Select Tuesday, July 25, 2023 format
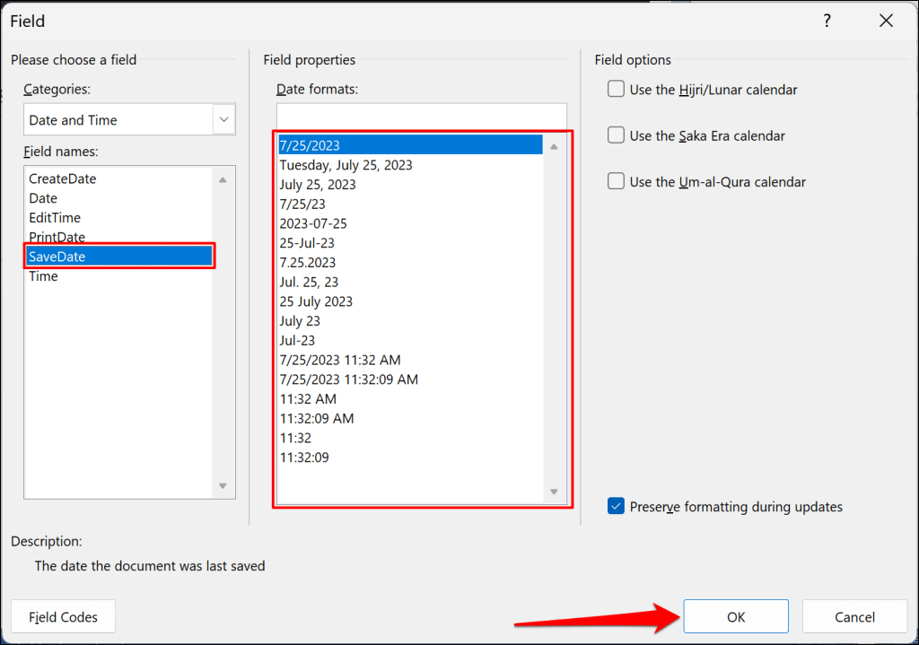919x645 pixels. 346,165
